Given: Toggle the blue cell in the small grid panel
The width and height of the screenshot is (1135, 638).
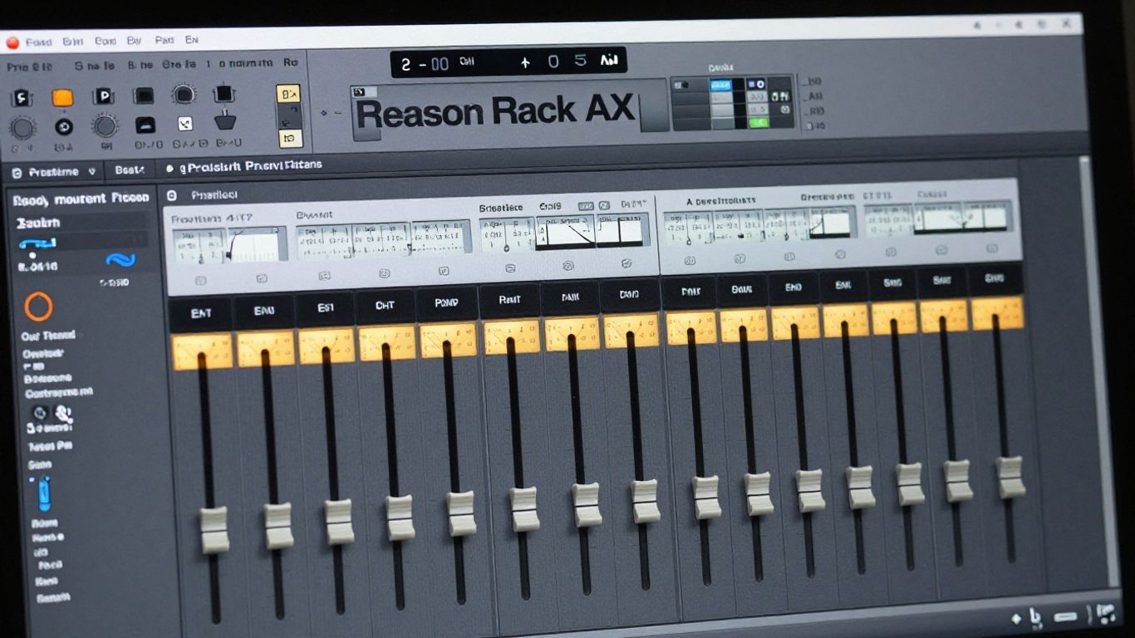Looking at the screenshot, I should (720, 85).
